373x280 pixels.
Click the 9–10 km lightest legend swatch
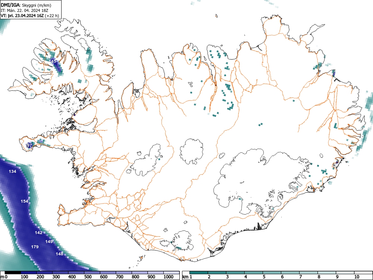tap(345, 273)
